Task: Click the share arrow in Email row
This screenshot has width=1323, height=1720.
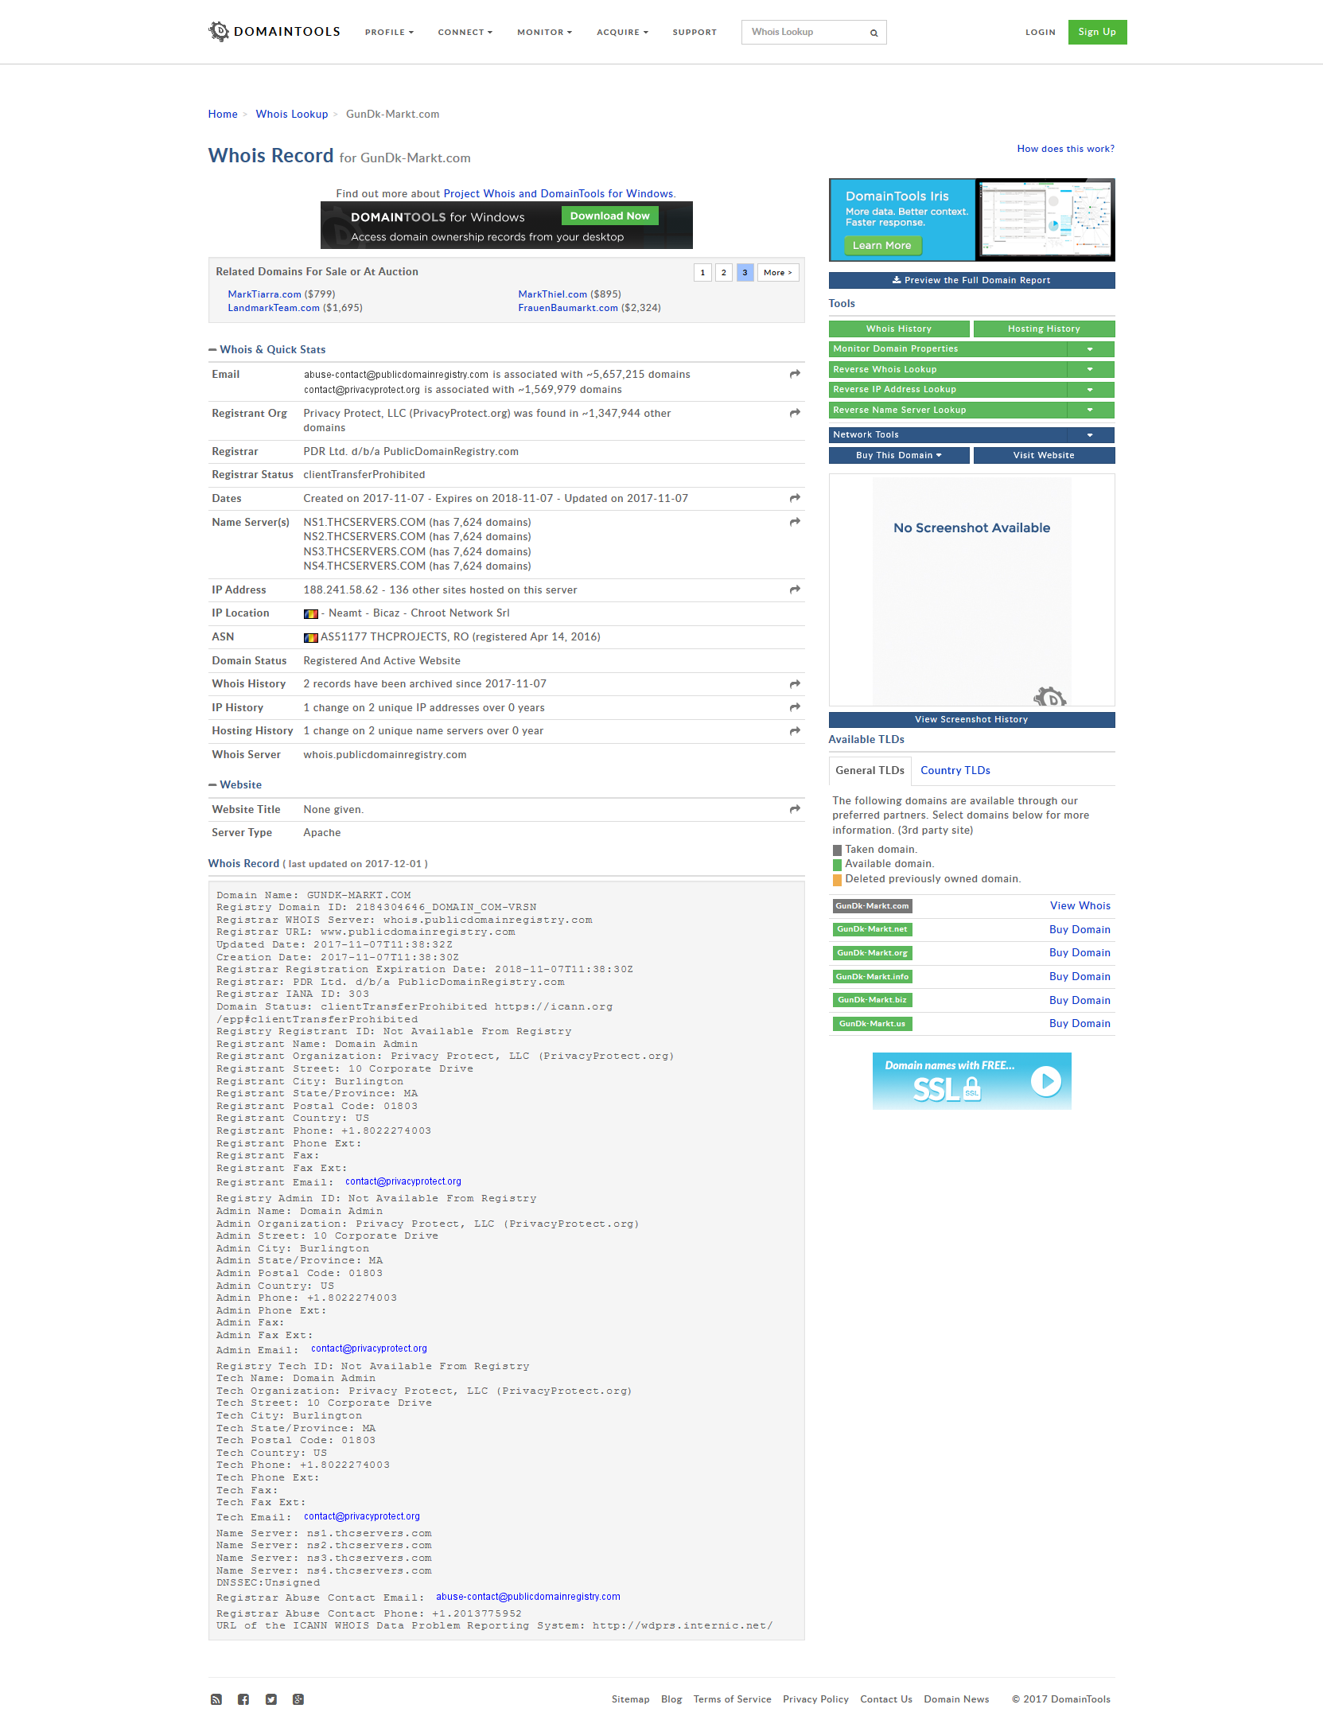Action: click(x=794, y=374)
